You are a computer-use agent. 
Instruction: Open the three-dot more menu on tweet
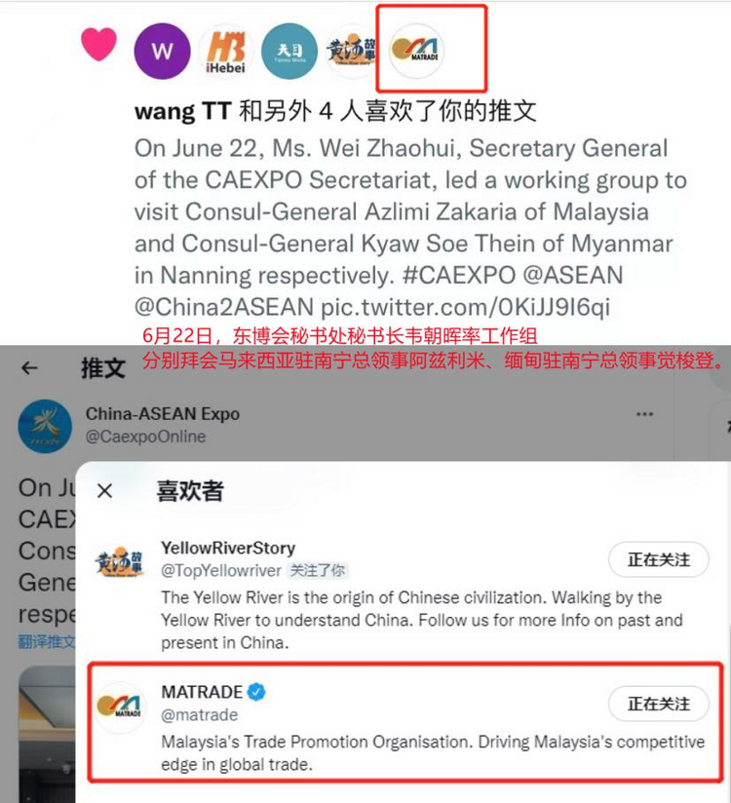[x=644, y=414]
